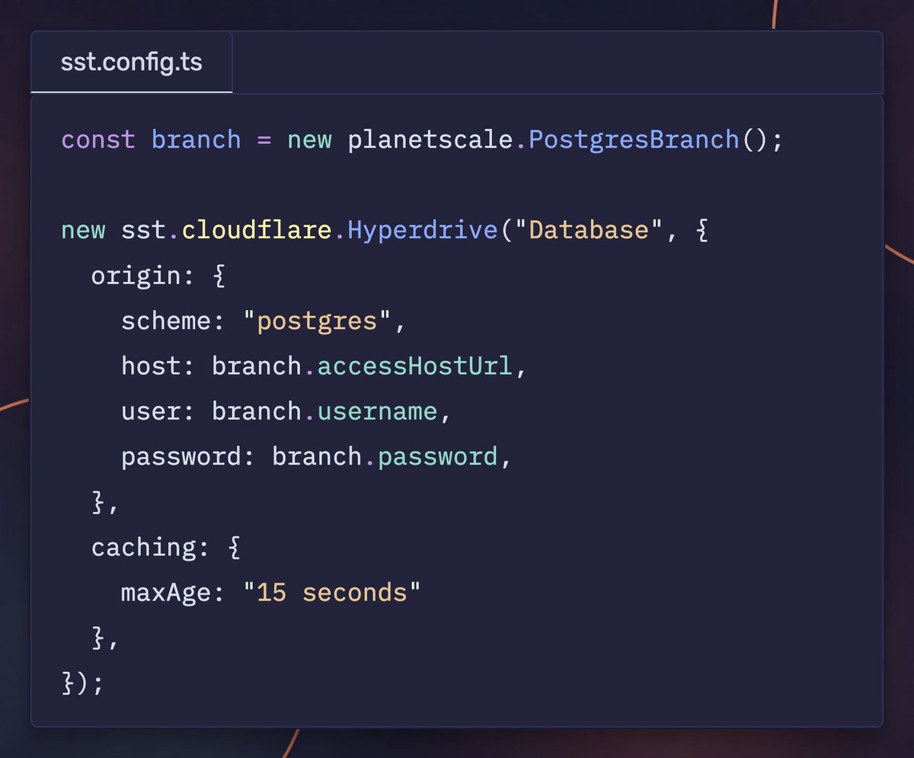Click the 'password:' property key
914x758 pixels.
188,457
